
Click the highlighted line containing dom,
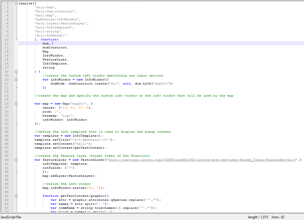coord(46,43)
